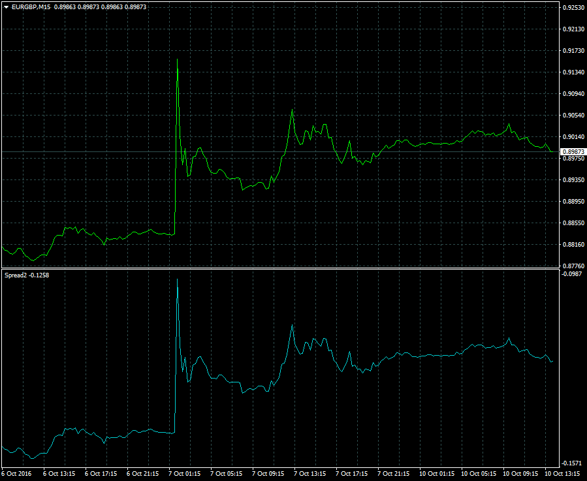Click price scale value 0.90140
Image resolution: width=587 pixels, height=481 pixels.
(573, 137)
